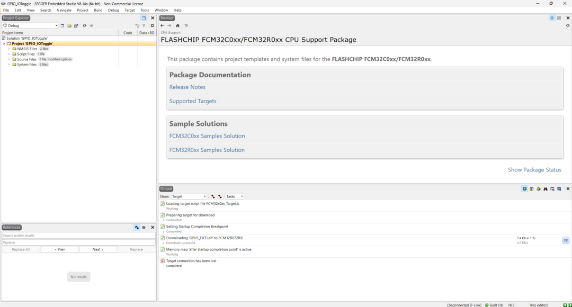This screenshot has width=572, height=307.
Task: Click the third icon in Output panel header
Action: tap(539, 189)
